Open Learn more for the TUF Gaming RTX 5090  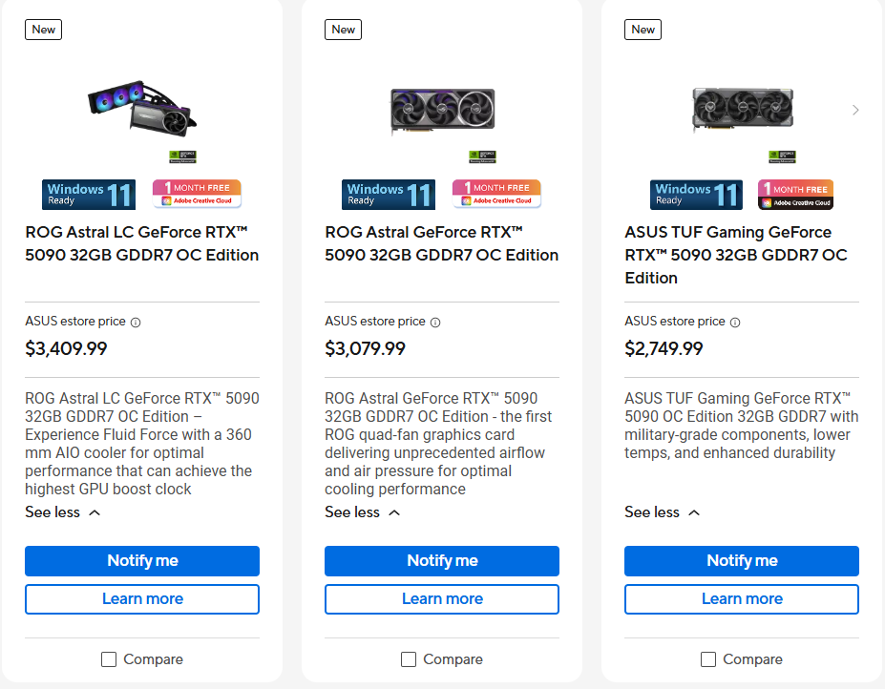click(741, 598)
